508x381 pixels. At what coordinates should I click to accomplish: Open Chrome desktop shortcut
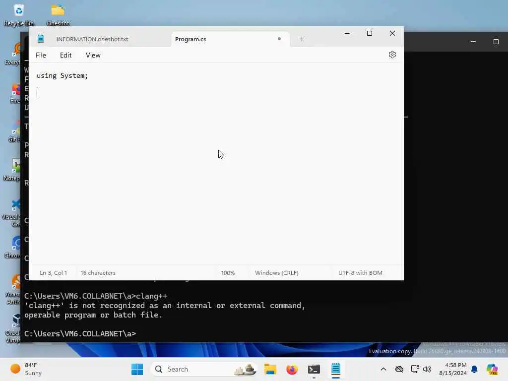pyautogui.click(x=13, y=248)
